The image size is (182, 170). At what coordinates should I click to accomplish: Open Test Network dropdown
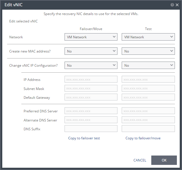tap(148, 37)
